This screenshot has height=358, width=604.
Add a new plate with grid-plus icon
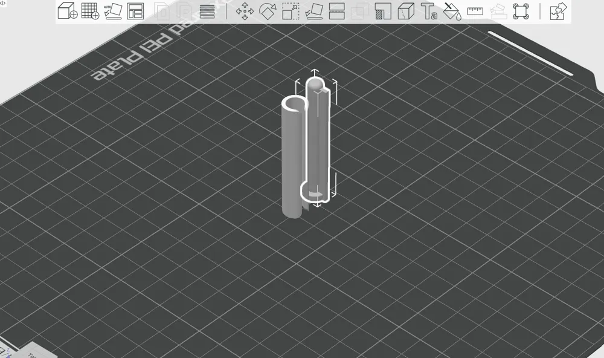91,11
